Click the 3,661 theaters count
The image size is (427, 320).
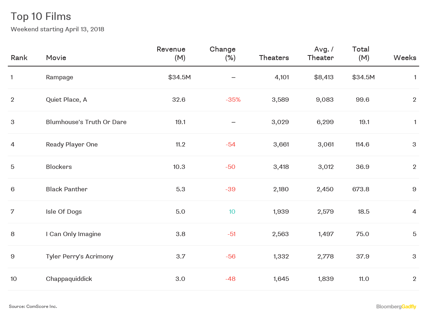(281, 144)
